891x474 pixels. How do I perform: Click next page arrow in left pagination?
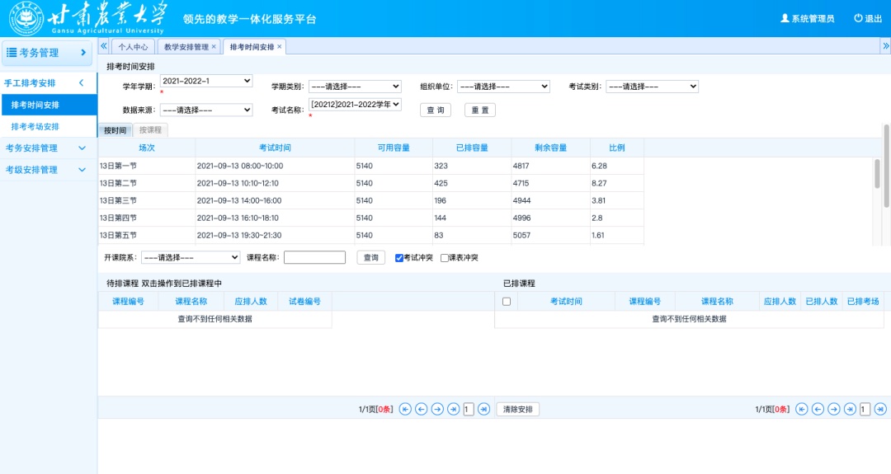[x=437, y=409]
